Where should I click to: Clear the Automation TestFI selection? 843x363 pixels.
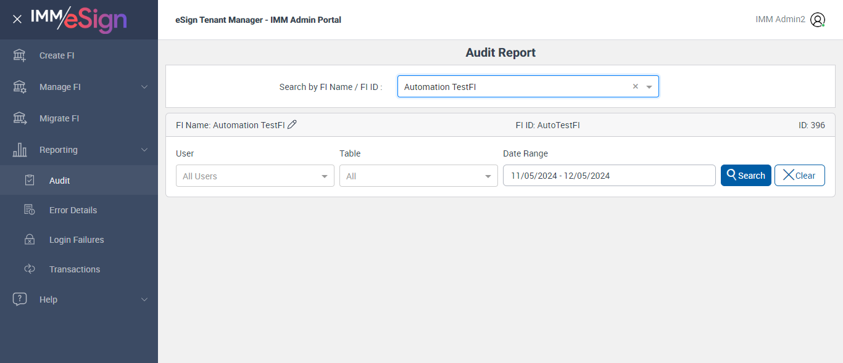coord(635,87)
